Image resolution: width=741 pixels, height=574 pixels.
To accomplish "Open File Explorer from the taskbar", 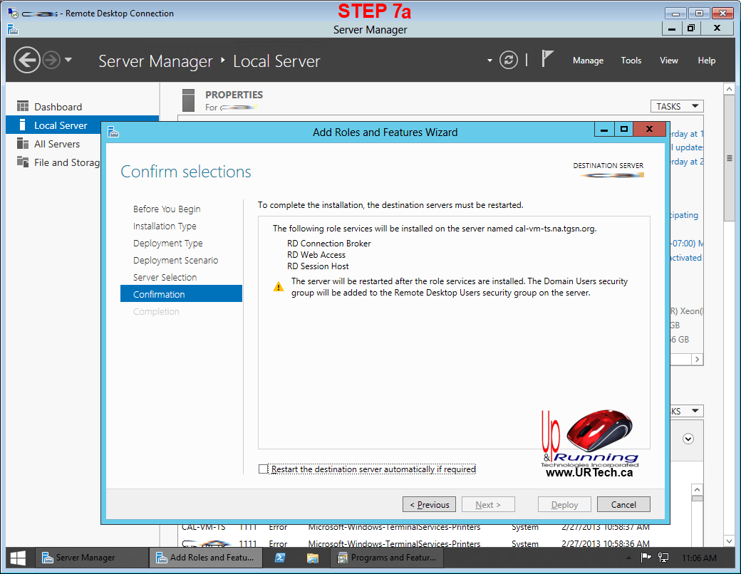I will click(312, 558).
